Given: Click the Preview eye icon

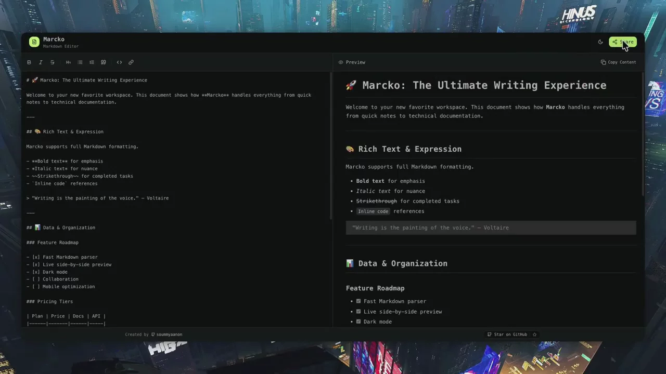Looking at the screenshot, I should (x=341, y=62).
